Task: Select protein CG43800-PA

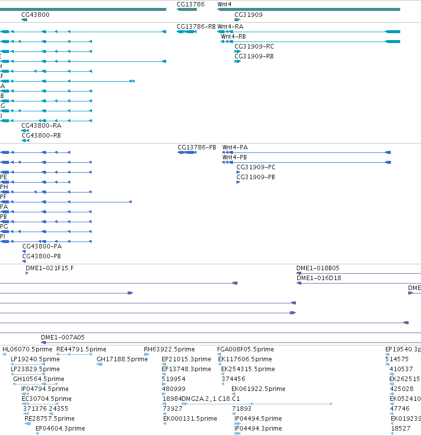Action: coord(42,246)
